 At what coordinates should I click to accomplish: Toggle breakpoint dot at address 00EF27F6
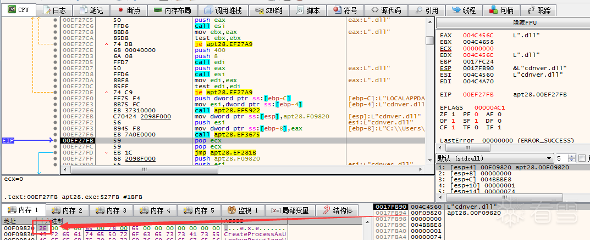(x=56, y=134)
